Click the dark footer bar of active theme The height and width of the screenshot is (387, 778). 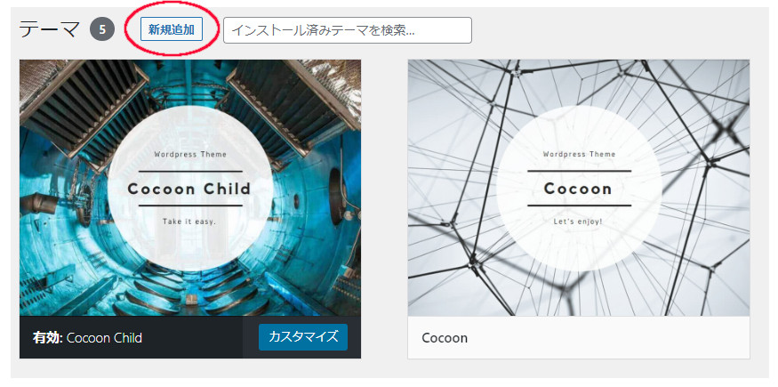[x=190, y=337]
